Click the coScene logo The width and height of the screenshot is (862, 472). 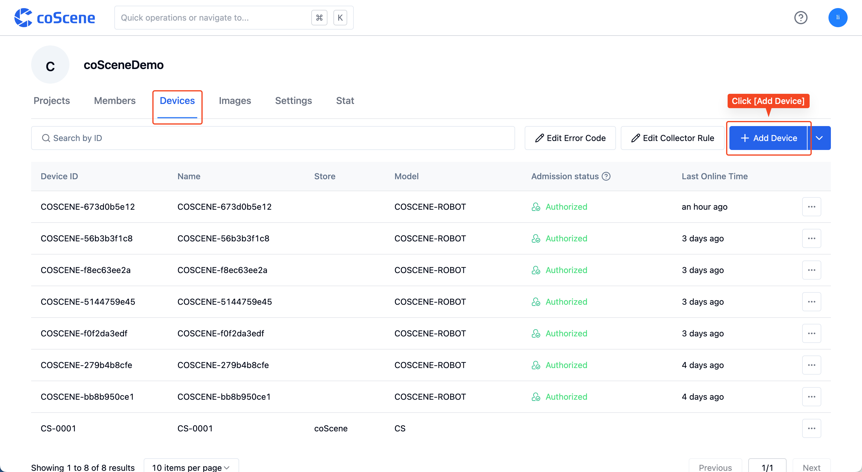pyautogui.click(x=55, y=18)
